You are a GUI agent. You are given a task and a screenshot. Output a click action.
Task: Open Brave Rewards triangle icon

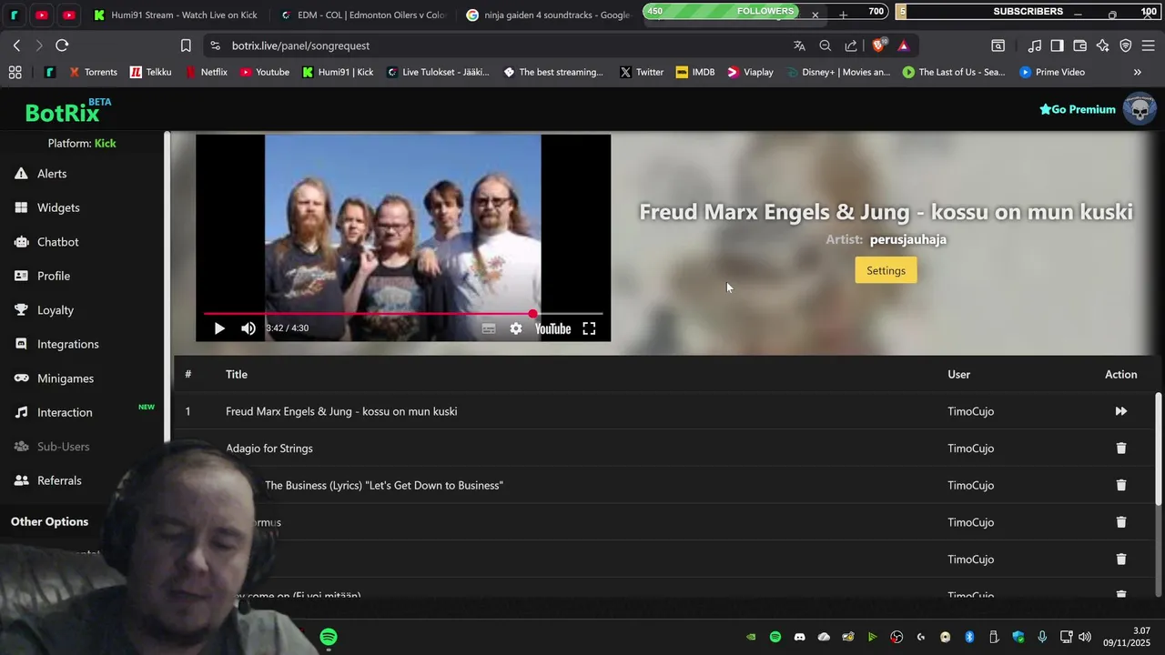tap(903, 45)
